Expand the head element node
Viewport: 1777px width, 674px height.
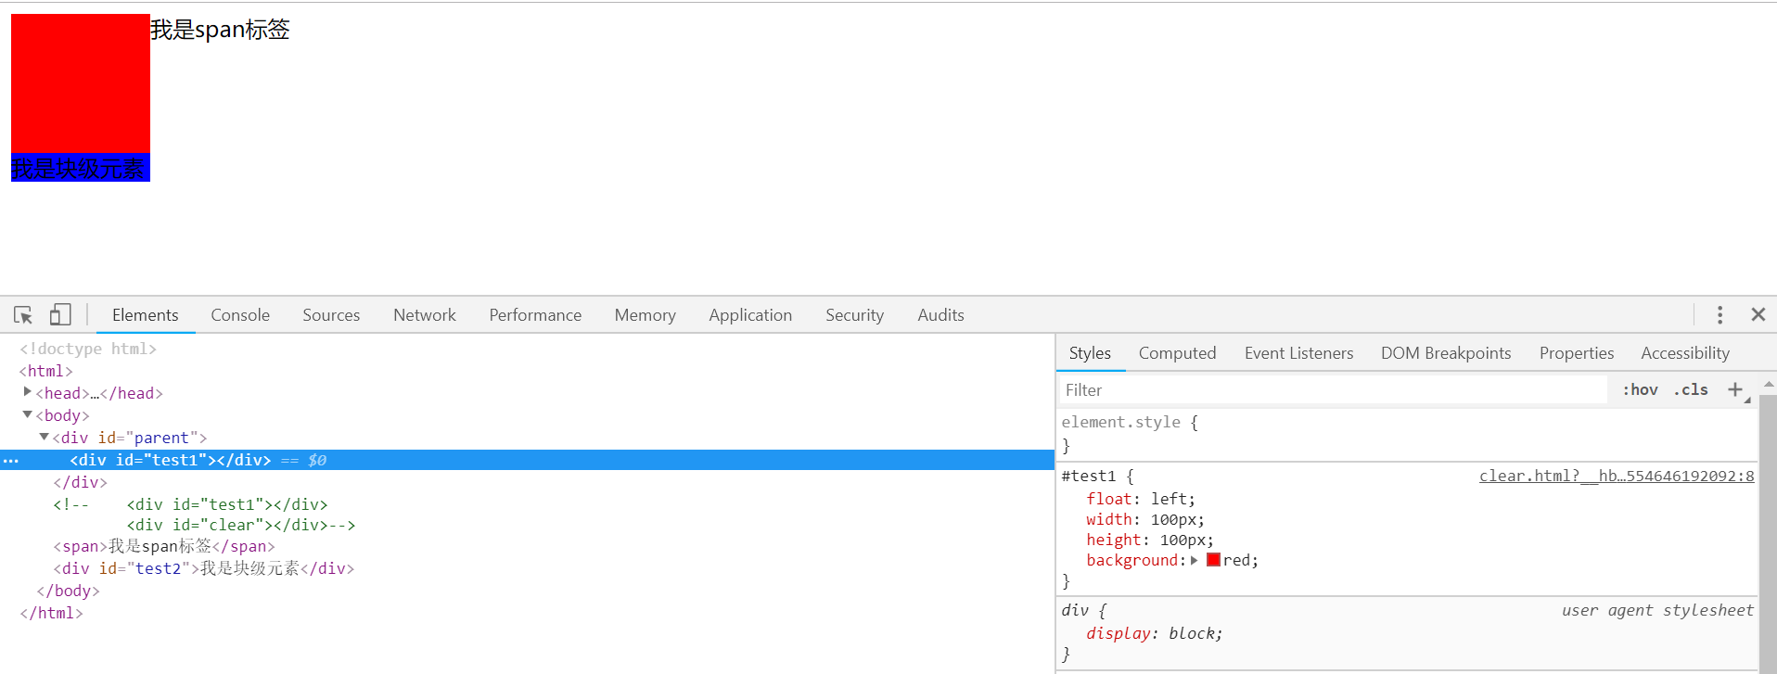(x=28, y=392)
